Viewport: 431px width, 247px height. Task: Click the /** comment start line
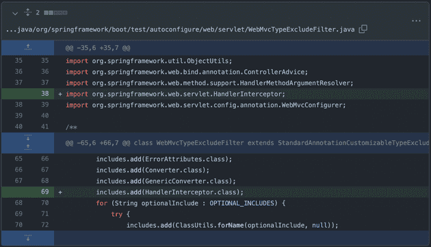tap(71, 127)
